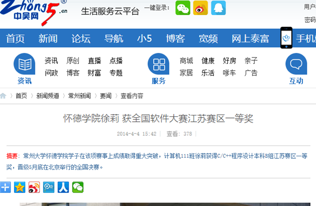Share article to QQ Zone star icon

19,187
